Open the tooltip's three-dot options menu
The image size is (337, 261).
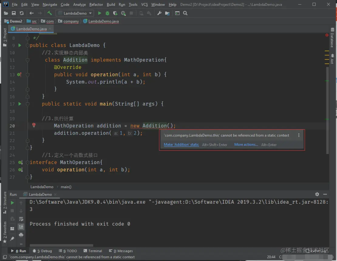coord(299,135)
